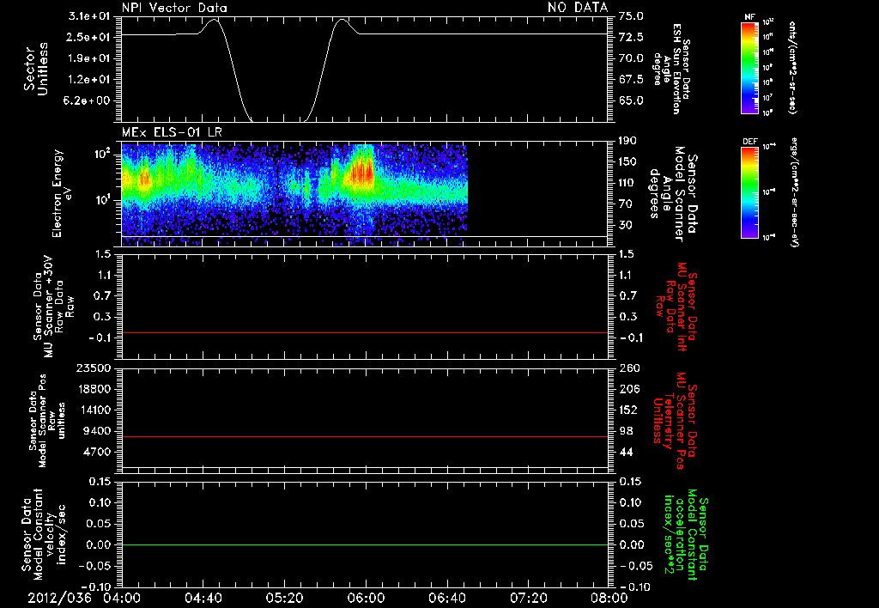The height and width of the screenshot is (608, 879).
Task: Select the "ESH Sun Elevation Angle" axis label
Action: pos(671,69)
